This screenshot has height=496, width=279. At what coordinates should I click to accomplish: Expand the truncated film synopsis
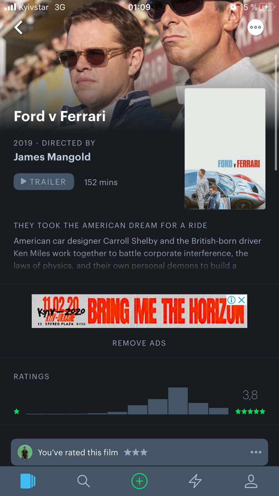tap(138, 253)
